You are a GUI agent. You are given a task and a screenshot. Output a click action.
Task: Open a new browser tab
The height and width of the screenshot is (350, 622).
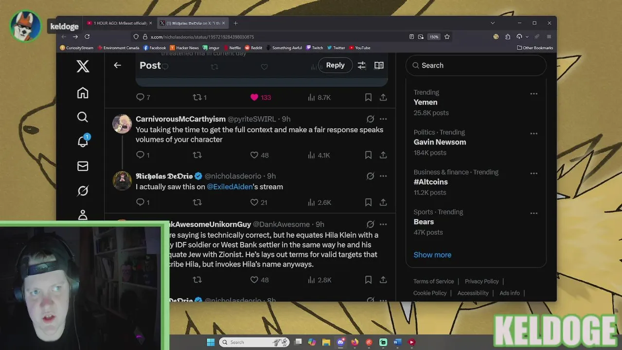point(235,23)
